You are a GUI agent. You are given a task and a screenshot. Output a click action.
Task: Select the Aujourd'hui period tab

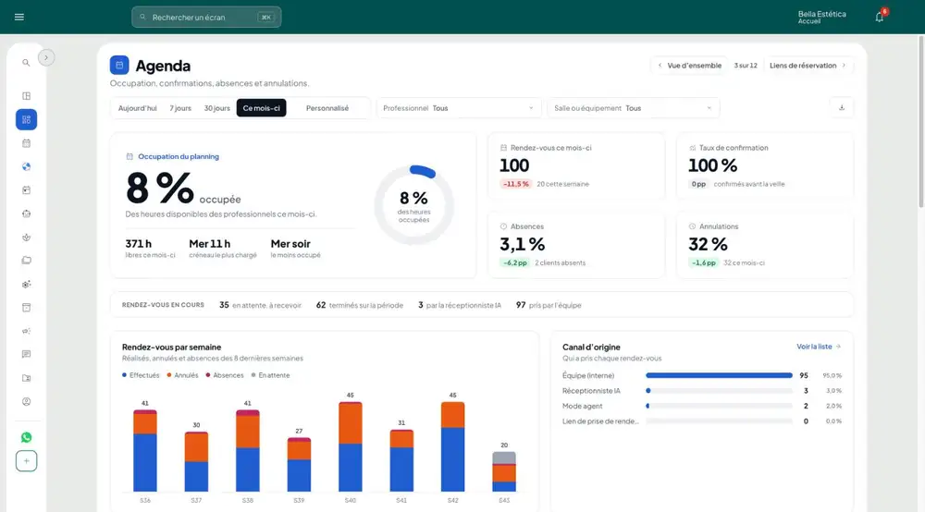(138, 108)
